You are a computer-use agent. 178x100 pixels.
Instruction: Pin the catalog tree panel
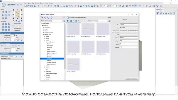pos(64,17)
